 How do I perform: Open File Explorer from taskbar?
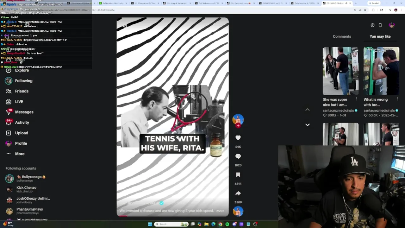click(206, 224)
